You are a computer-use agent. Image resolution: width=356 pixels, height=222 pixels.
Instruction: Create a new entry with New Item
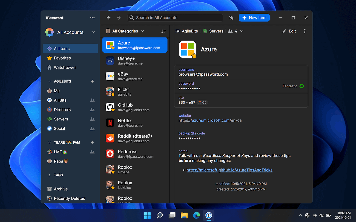tap(254, 17)
